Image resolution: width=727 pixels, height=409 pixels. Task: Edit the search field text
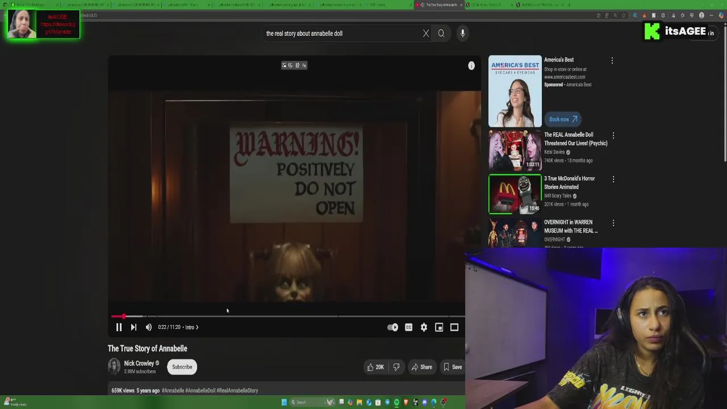click(341, 34)
